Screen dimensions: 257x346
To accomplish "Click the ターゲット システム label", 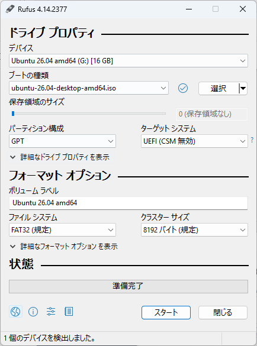I will click(x=168, y=128).
